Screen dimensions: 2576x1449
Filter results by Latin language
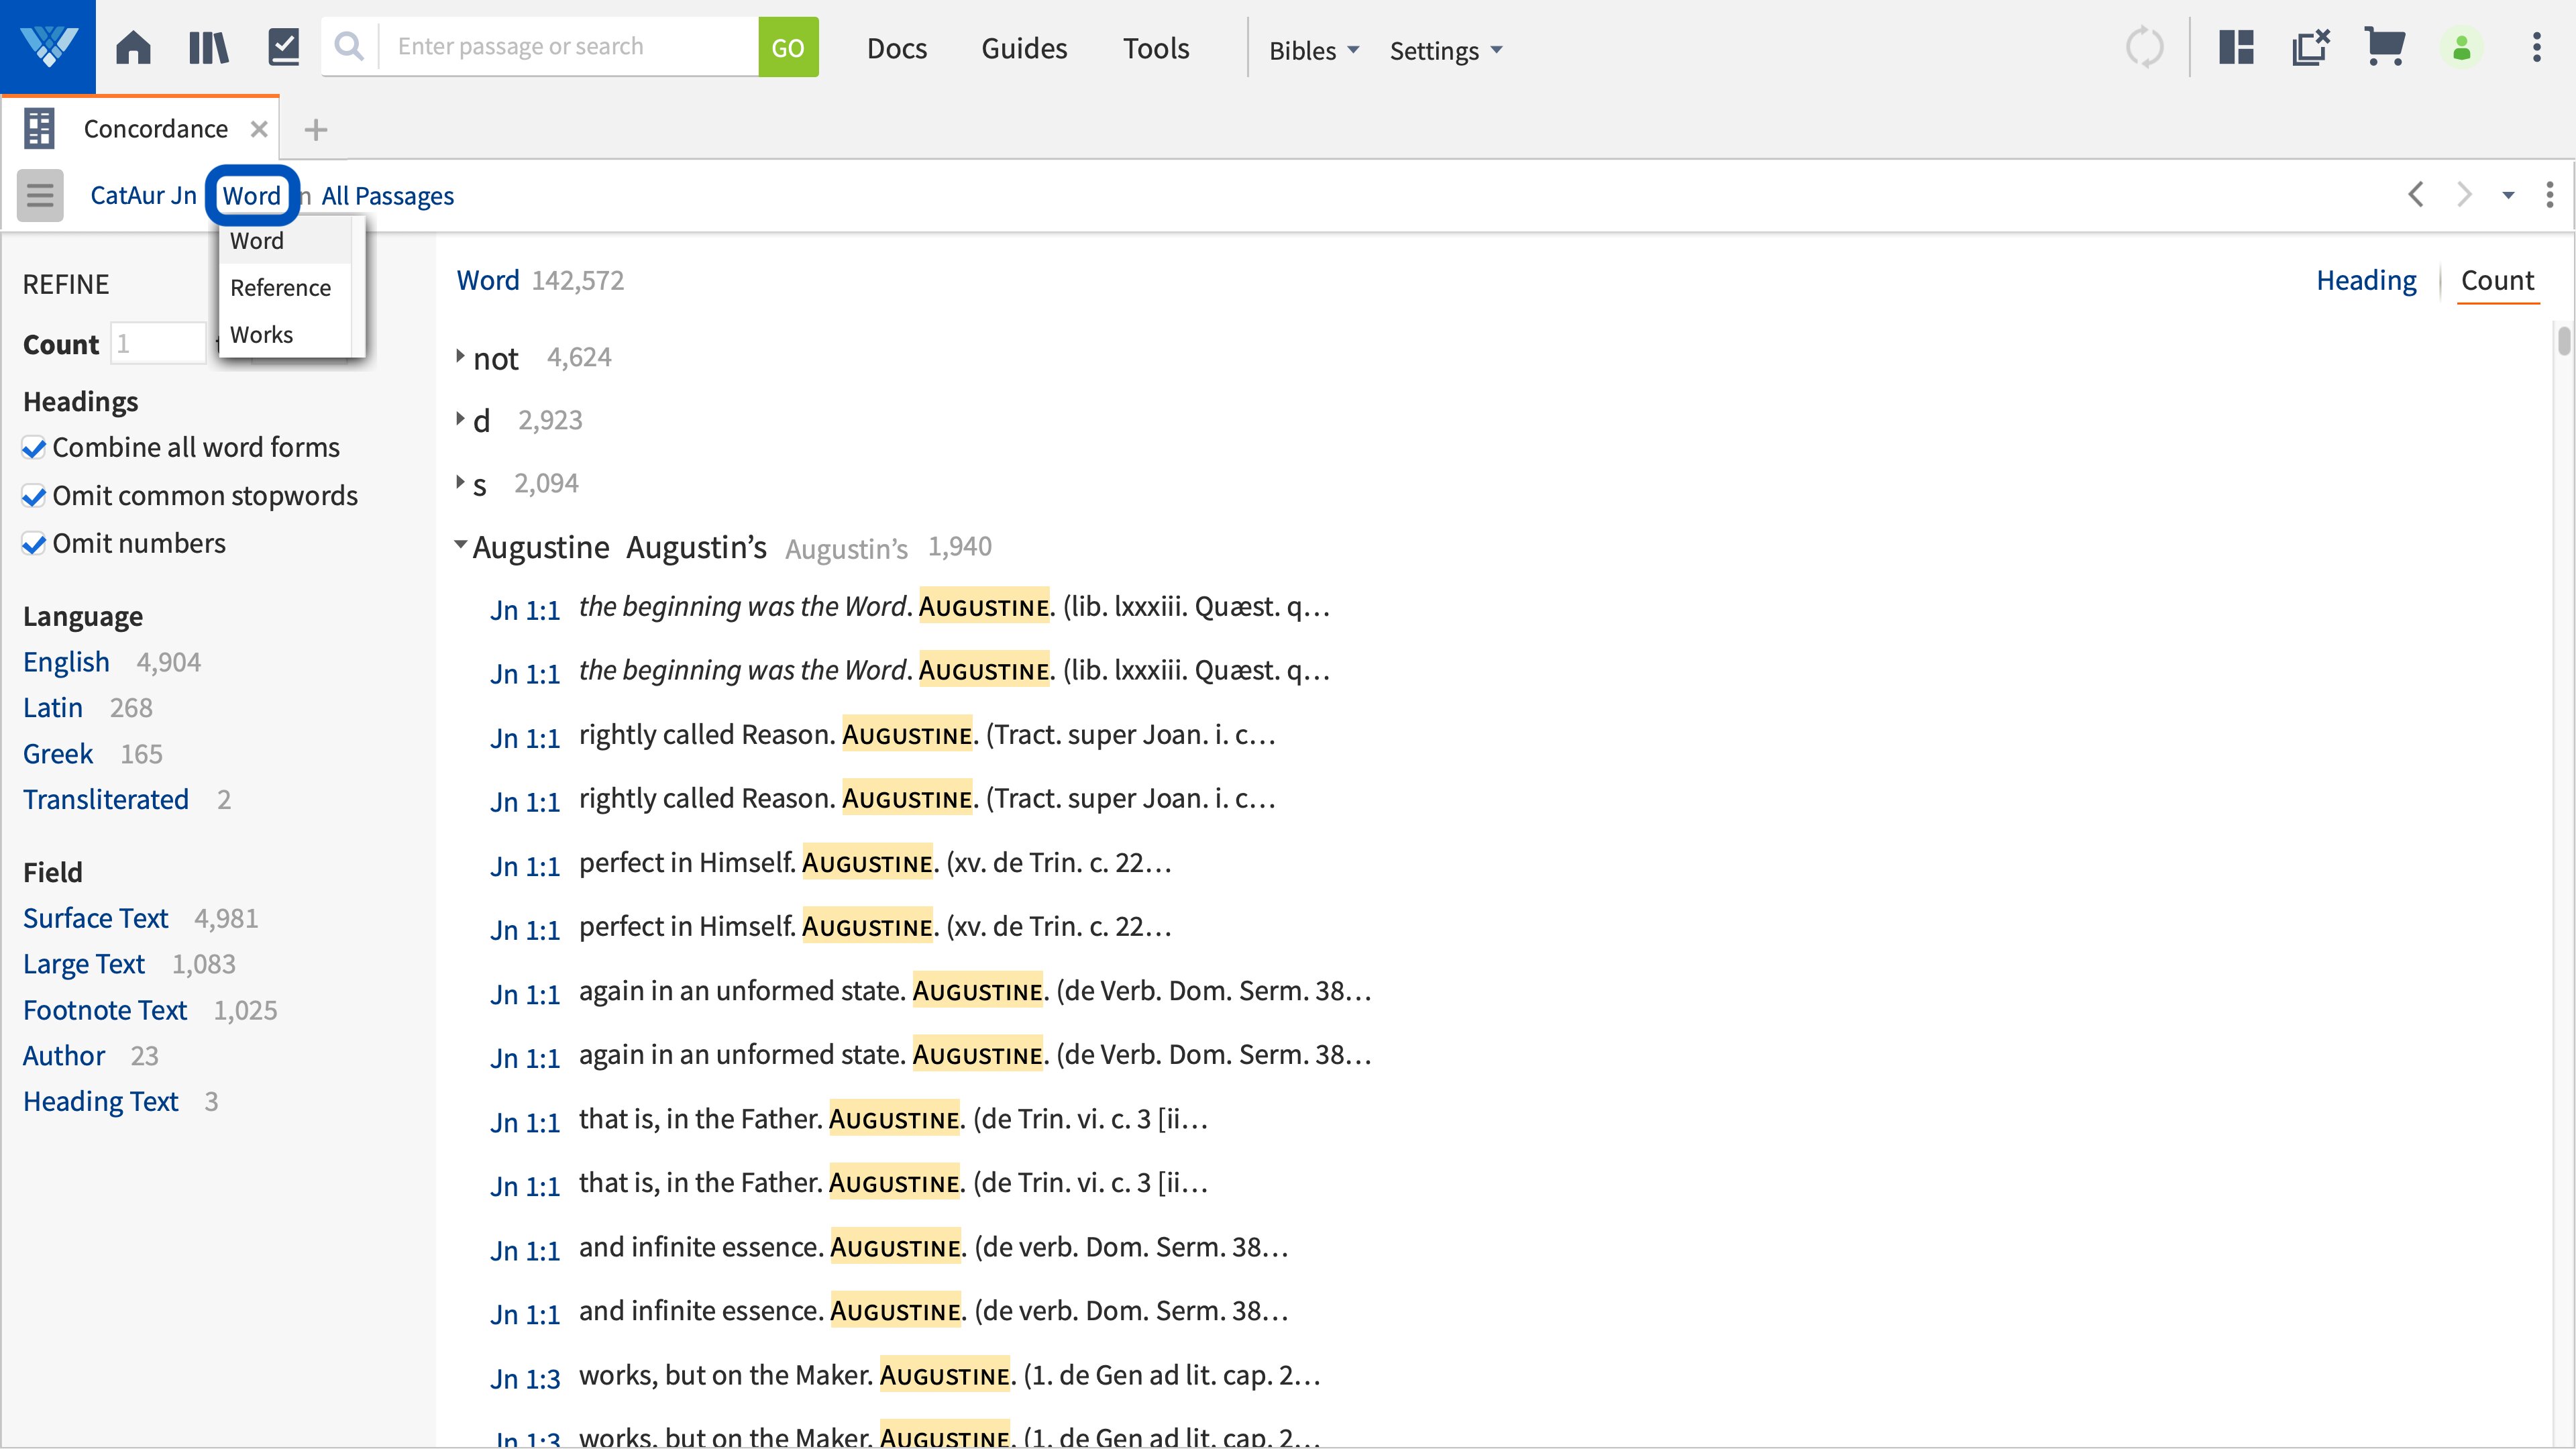point(52,707)
